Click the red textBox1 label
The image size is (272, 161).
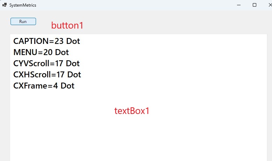(x=132, y=111)
